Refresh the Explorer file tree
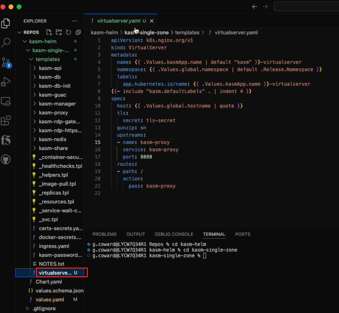The height and width of the screenshot is (313, 339). click(x=68, y=32)
